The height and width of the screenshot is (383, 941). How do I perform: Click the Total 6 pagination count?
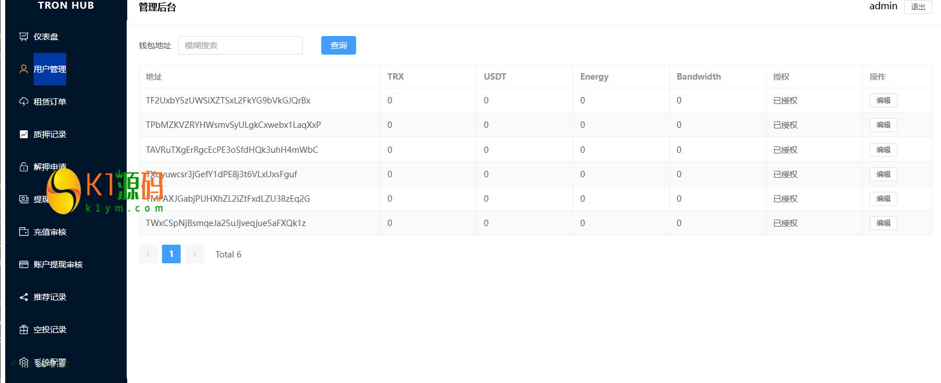tap(228, 255)
